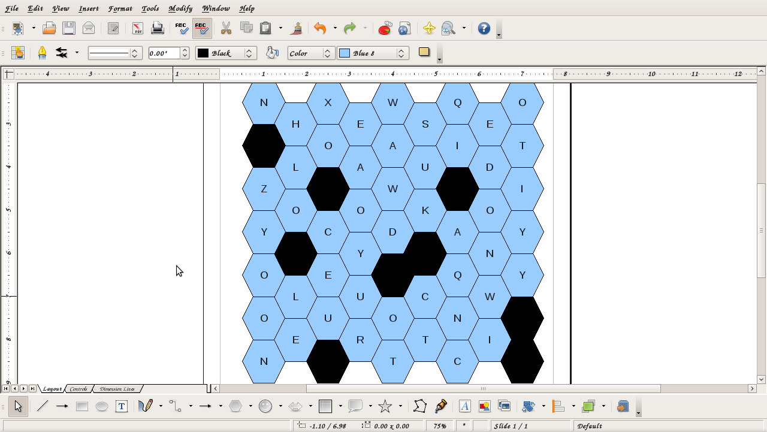Expand the Paste options dropdown arrow

pos(280,28)
